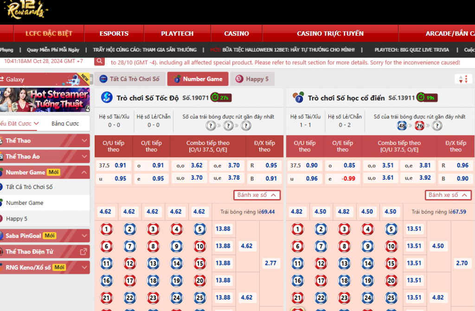
Task: Click the red search magnifier icon
Action: [99, 61]
